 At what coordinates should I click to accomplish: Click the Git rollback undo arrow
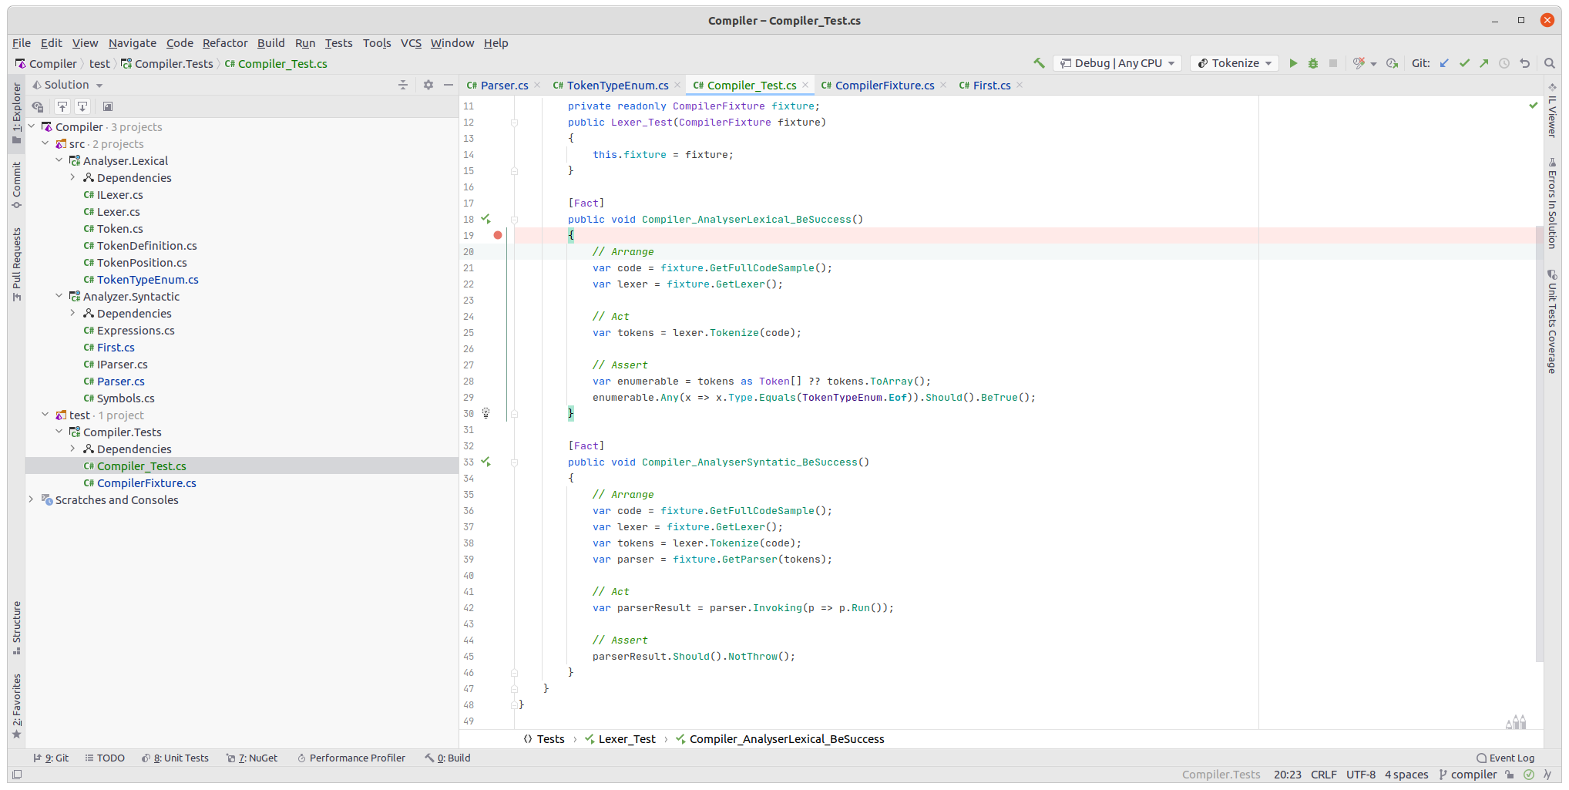[x=1524, y=63]
